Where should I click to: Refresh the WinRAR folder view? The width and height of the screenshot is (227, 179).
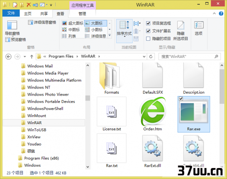[151, 56]
